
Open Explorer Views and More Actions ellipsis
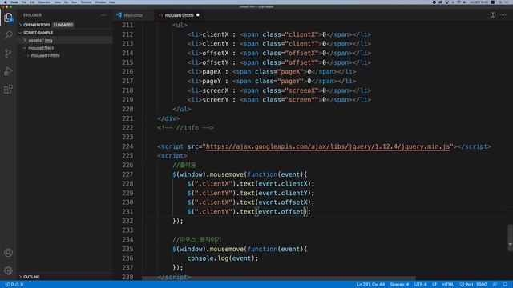coord(103,15)
